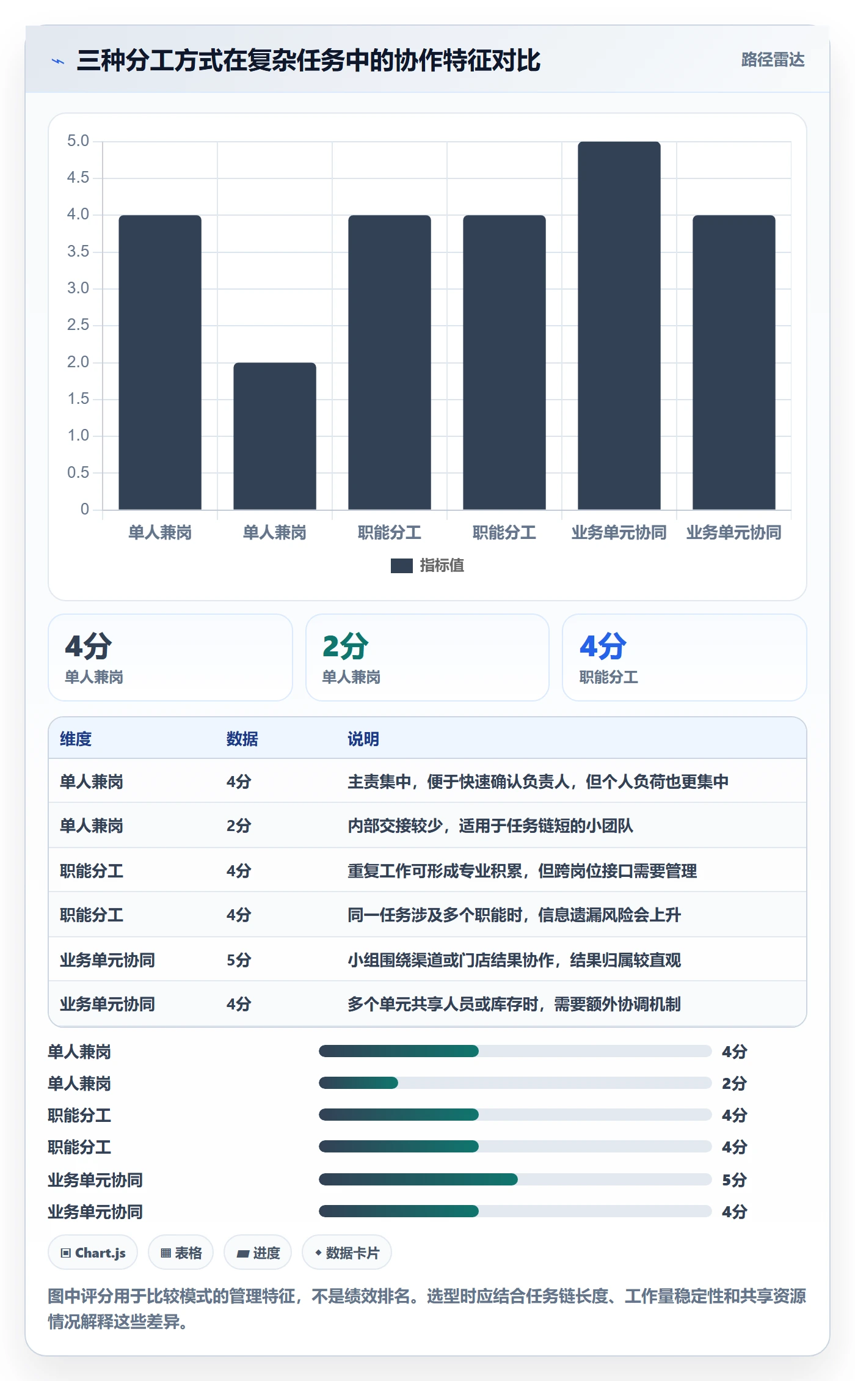Select the title 三种分工方式在复杂任务中的协作特征对比
Image resolution: width=855 pixels, height=1381 pixels.
click(308, 60)
